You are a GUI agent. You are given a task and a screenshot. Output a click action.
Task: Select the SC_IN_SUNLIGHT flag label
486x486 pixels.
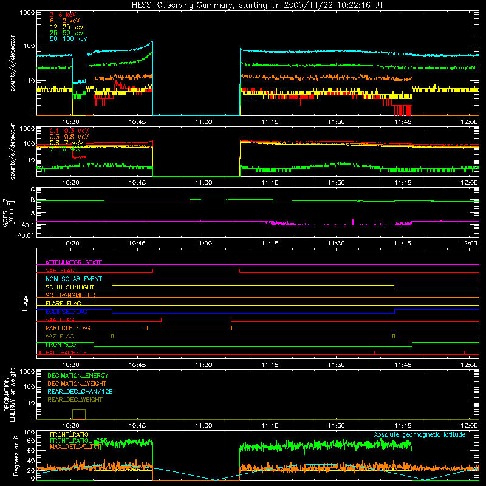point(70,287)
